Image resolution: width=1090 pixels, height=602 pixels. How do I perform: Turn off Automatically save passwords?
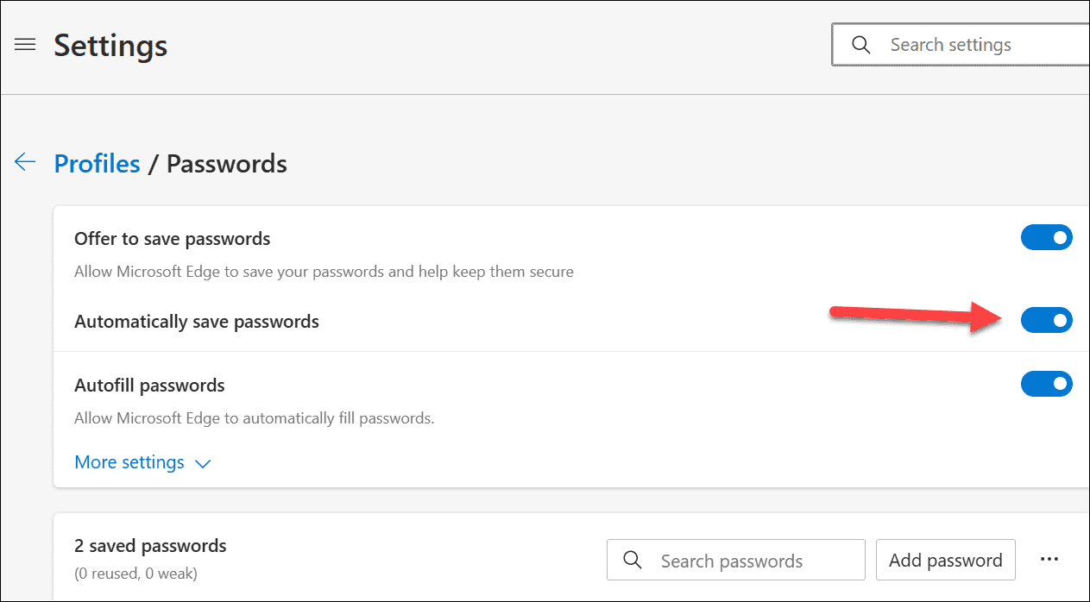point(1047,320)
